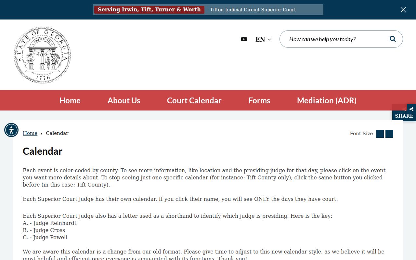The width and height of the screenshot is (416, 260).
Task: Click the first Font Size button
Action: (x=380, y=134)
